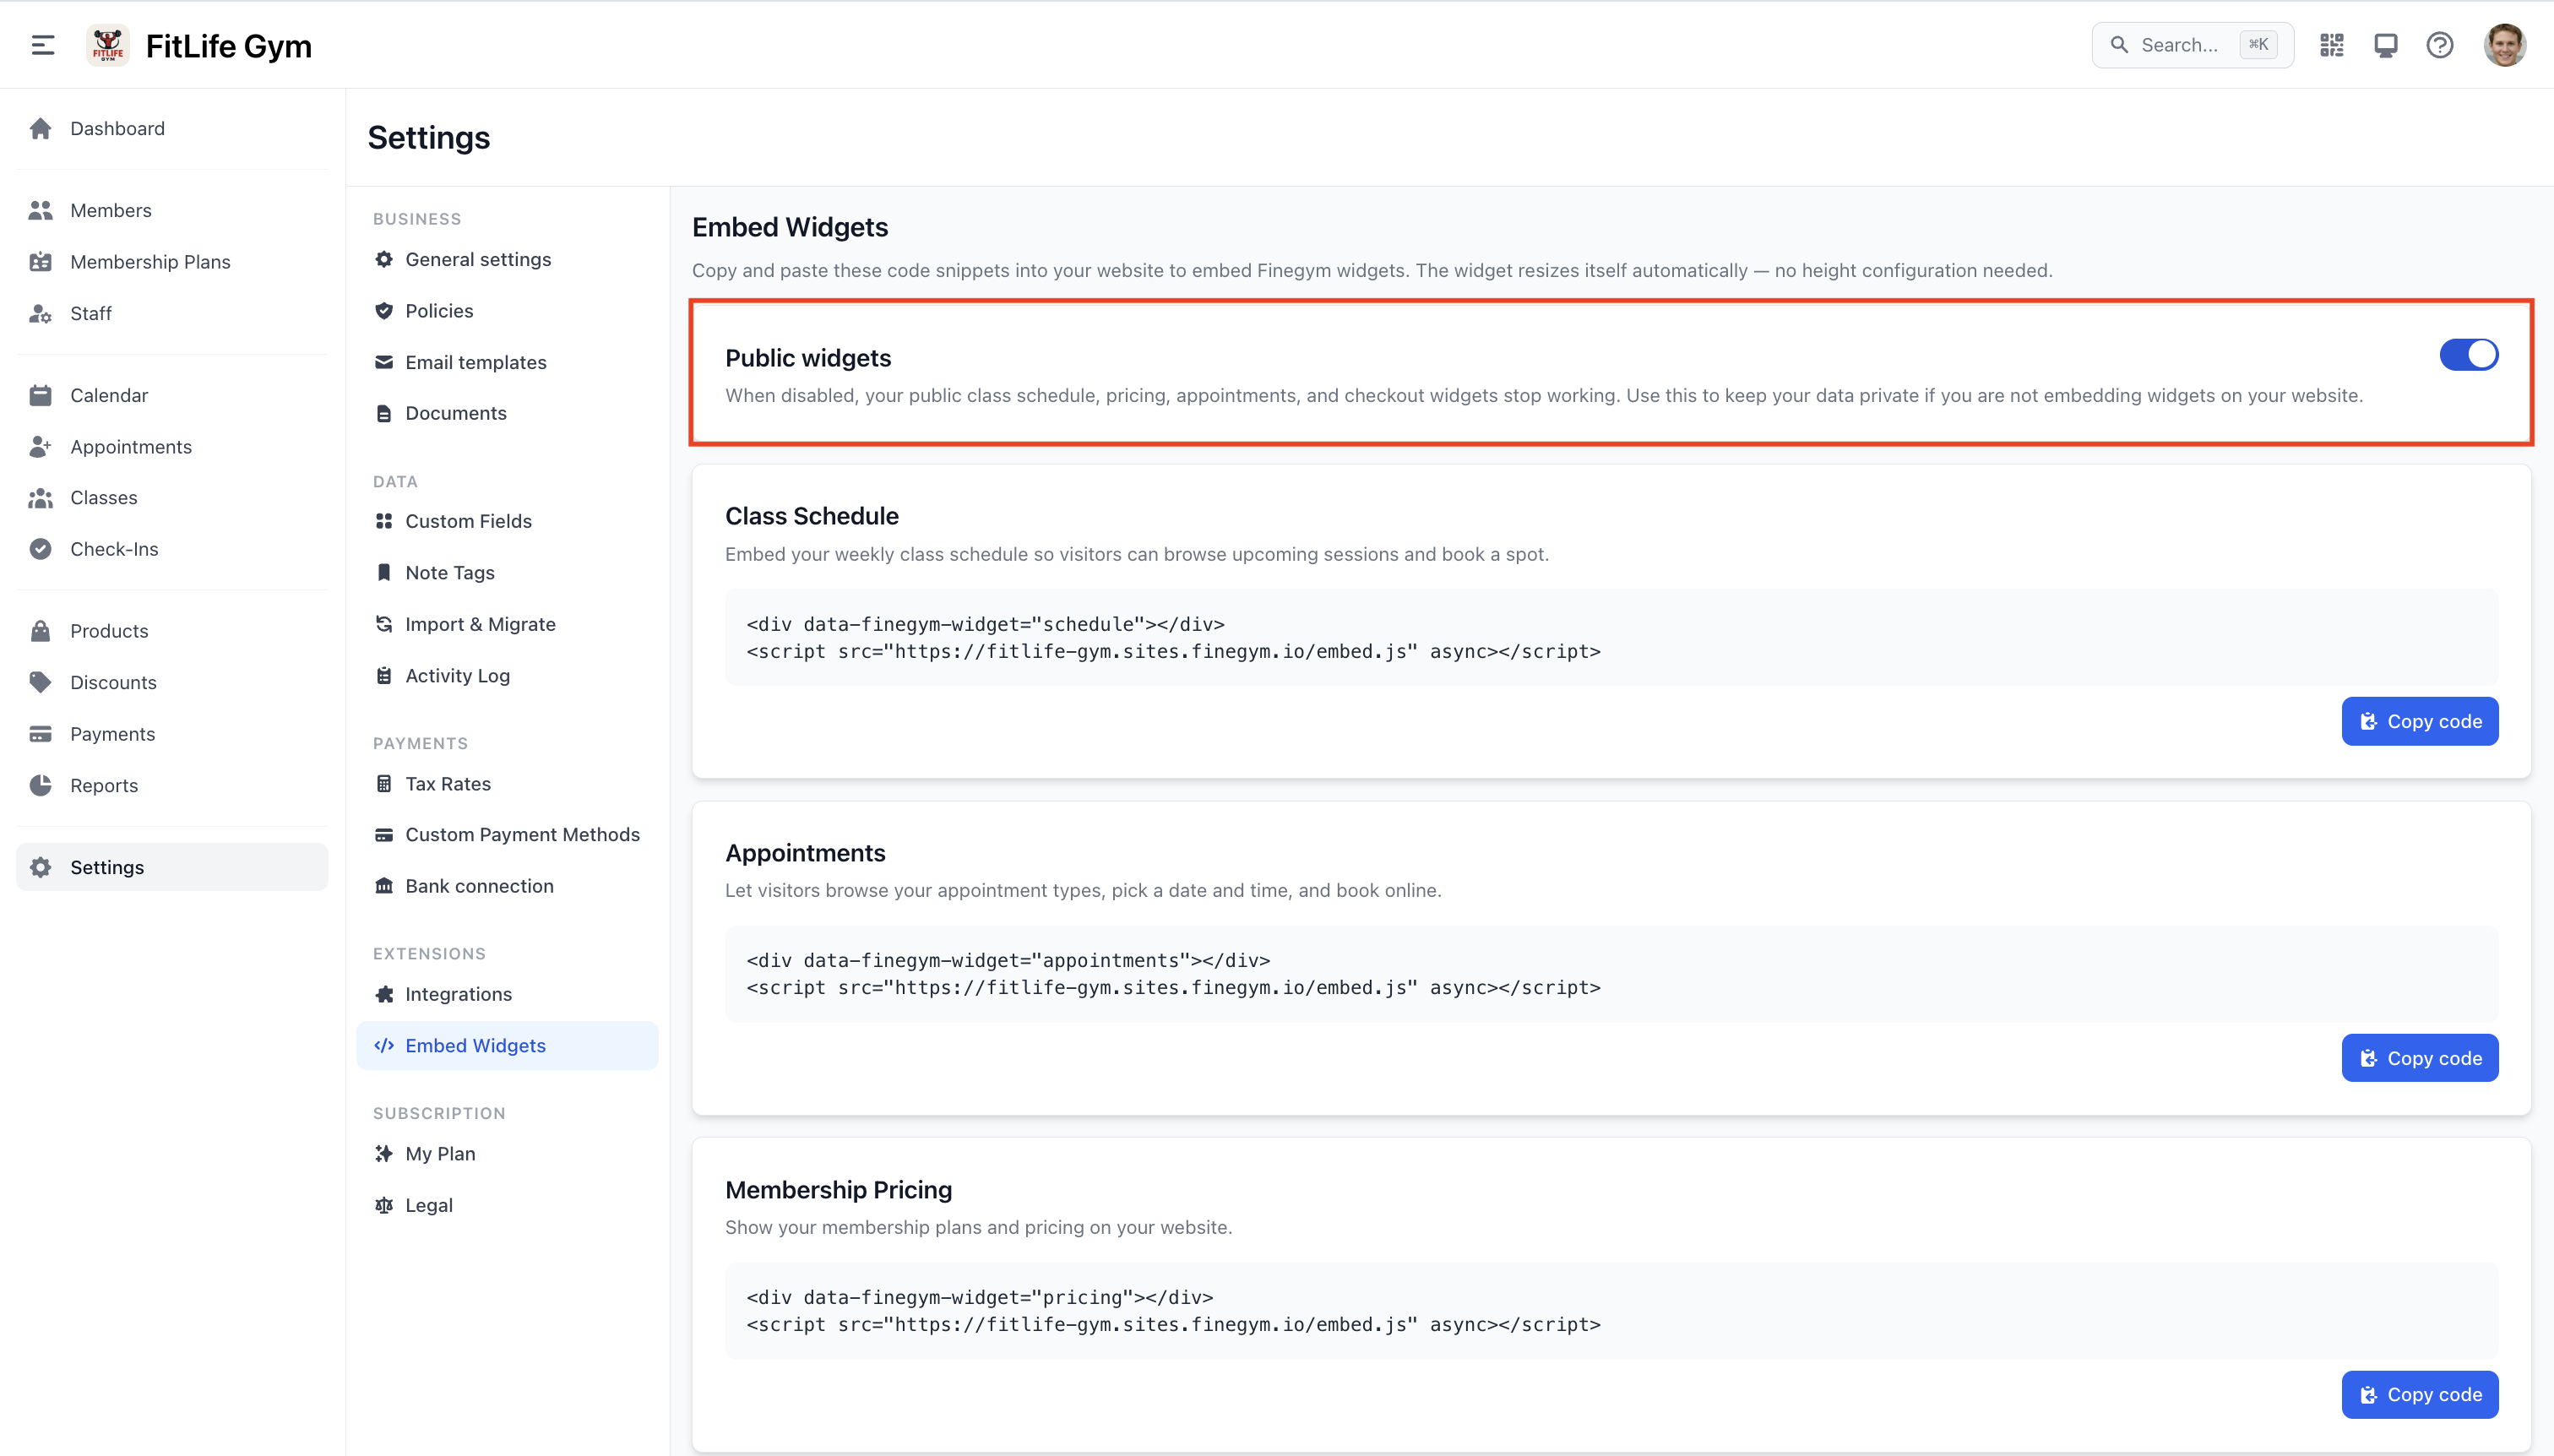Viewport: 2554px width, 1456px height.
Task: Copy code for the Class Schedule widget
Action: (2419, 721)
